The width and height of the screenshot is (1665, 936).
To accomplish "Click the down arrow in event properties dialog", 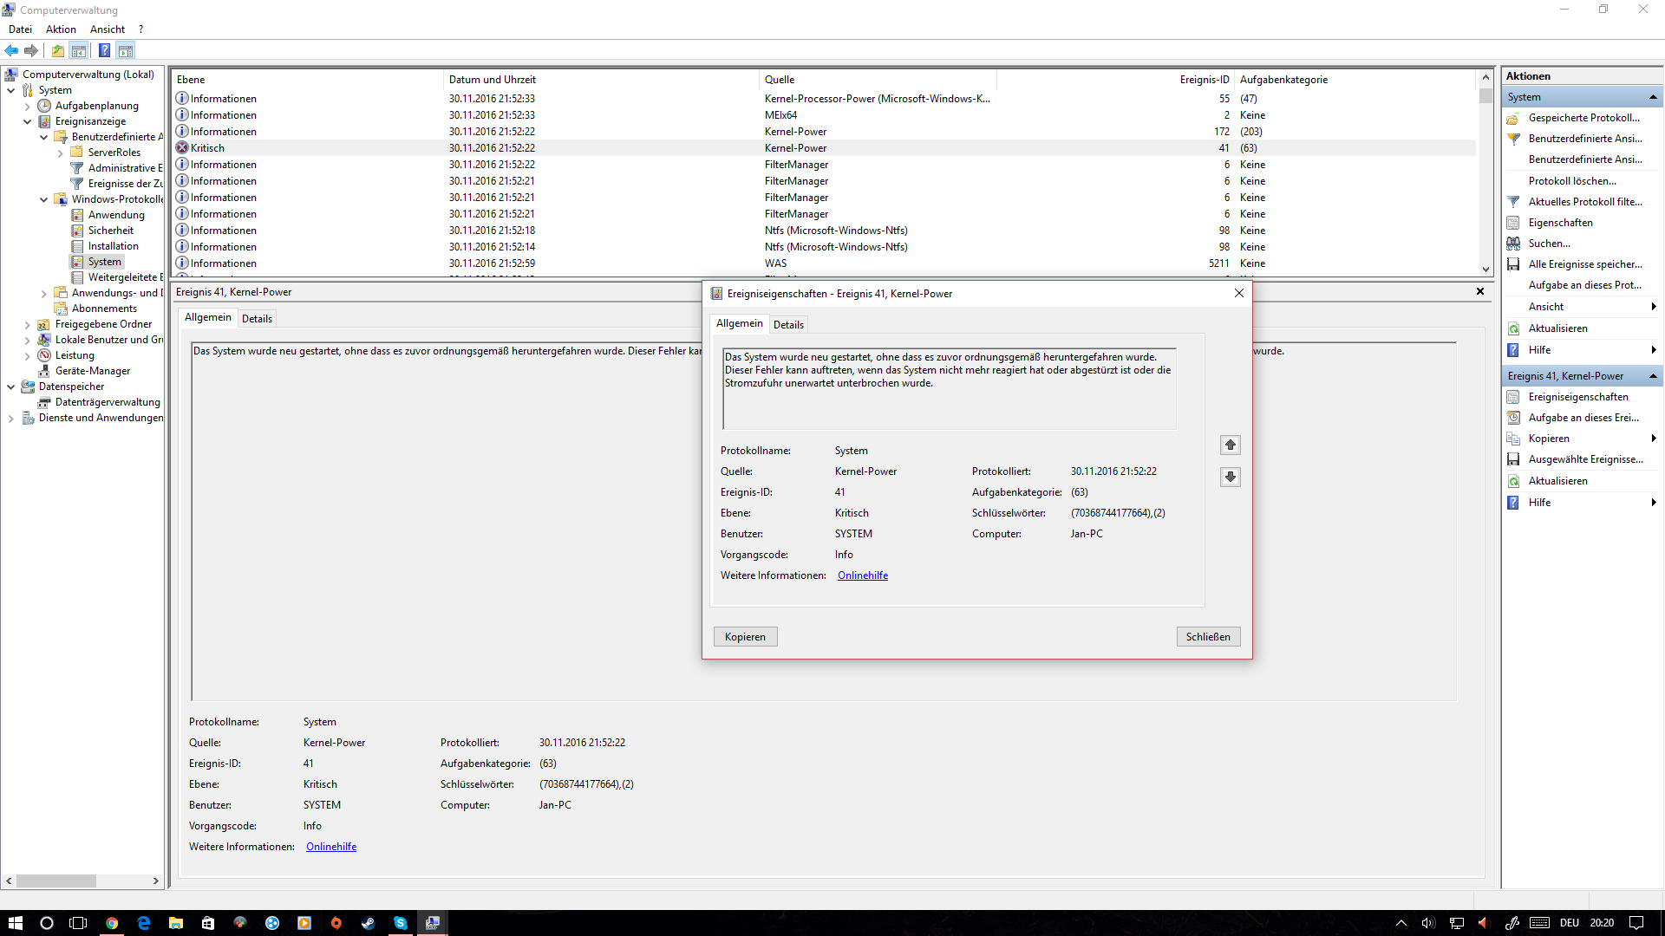I will click(1230, 477).
